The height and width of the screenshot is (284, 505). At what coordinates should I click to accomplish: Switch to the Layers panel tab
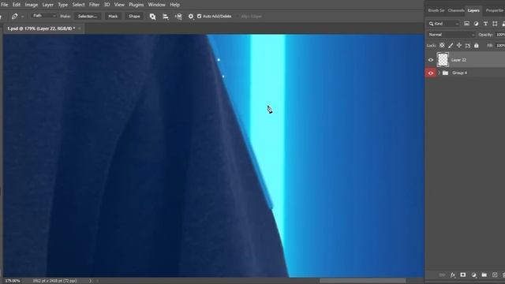tap(473, 10)
